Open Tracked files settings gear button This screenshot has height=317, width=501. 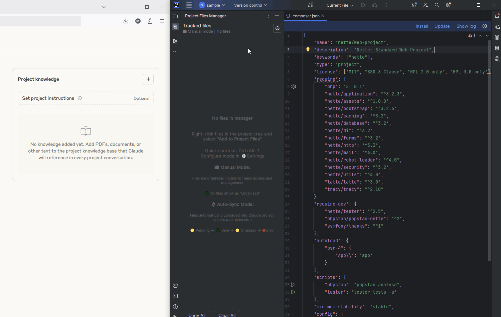[x=277, y=28]
